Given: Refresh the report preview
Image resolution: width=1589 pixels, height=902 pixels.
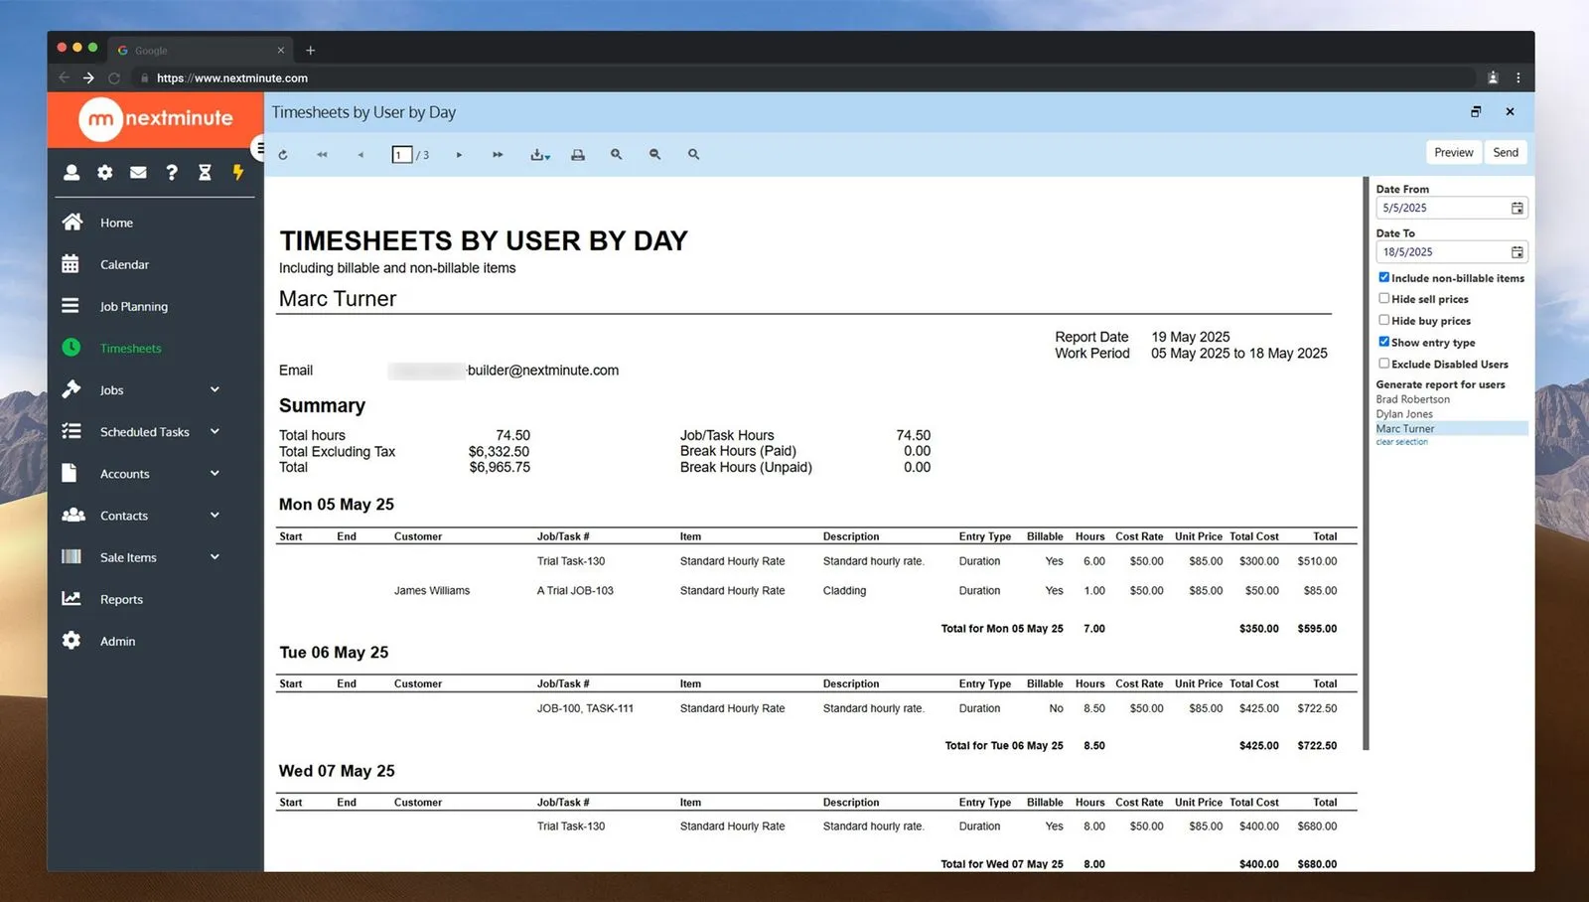Looking at the screenshot, I should 282,154.
